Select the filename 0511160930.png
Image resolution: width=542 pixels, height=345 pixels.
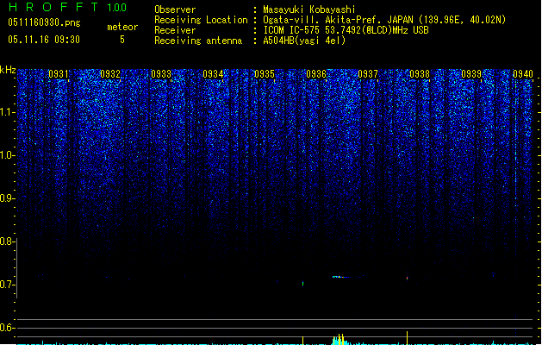click(x=44, y=22)
